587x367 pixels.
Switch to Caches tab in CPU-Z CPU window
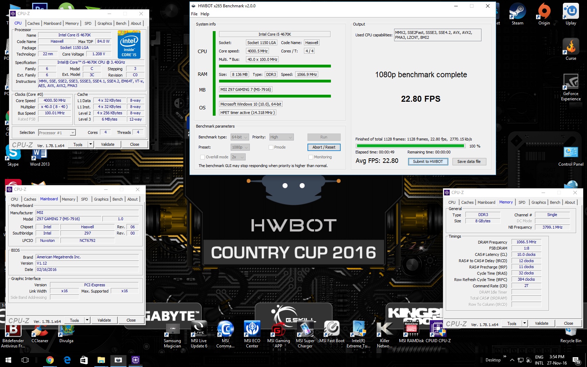pyautogui.click(x=34, y=23)
